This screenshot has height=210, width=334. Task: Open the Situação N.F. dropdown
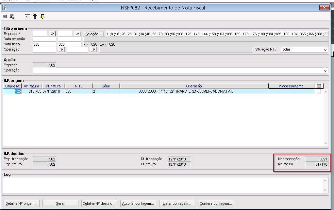coord(325,50)
